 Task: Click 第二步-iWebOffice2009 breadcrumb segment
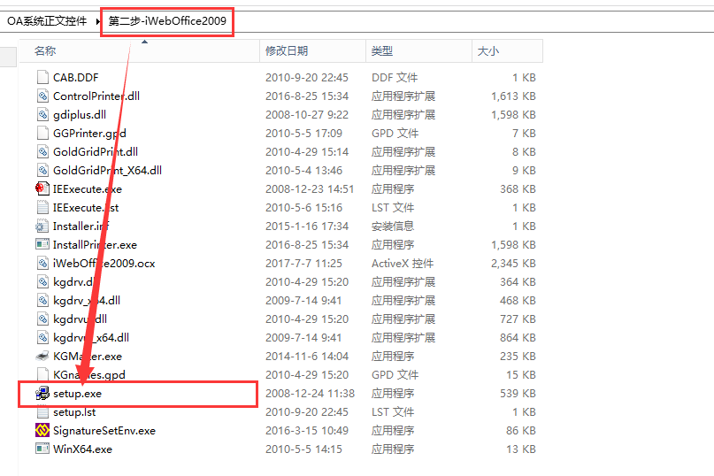click(167, 21)
